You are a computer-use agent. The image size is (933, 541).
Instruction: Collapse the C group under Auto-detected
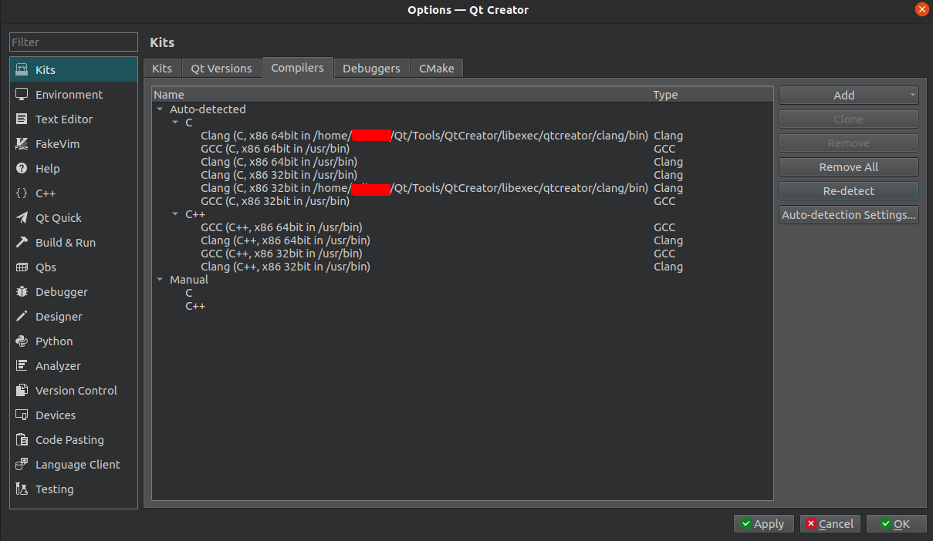[x=175, y=123]
